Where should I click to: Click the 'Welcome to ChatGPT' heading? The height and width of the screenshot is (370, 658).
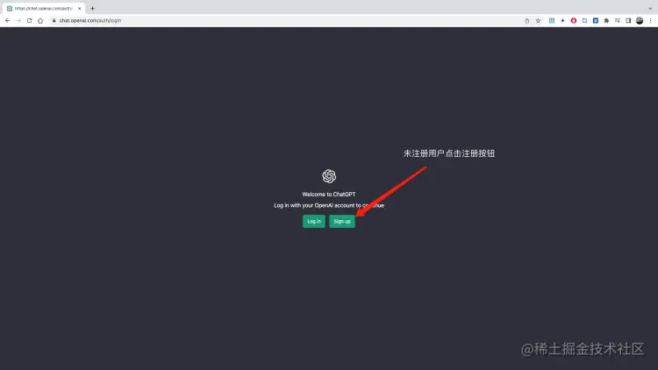329,195
